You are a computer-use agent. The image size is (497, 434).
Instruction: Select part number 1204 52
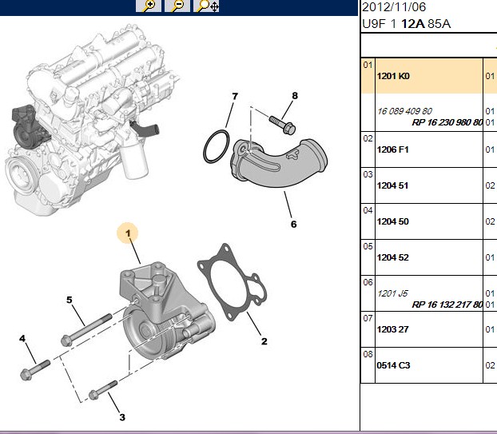tap(392, 257)
